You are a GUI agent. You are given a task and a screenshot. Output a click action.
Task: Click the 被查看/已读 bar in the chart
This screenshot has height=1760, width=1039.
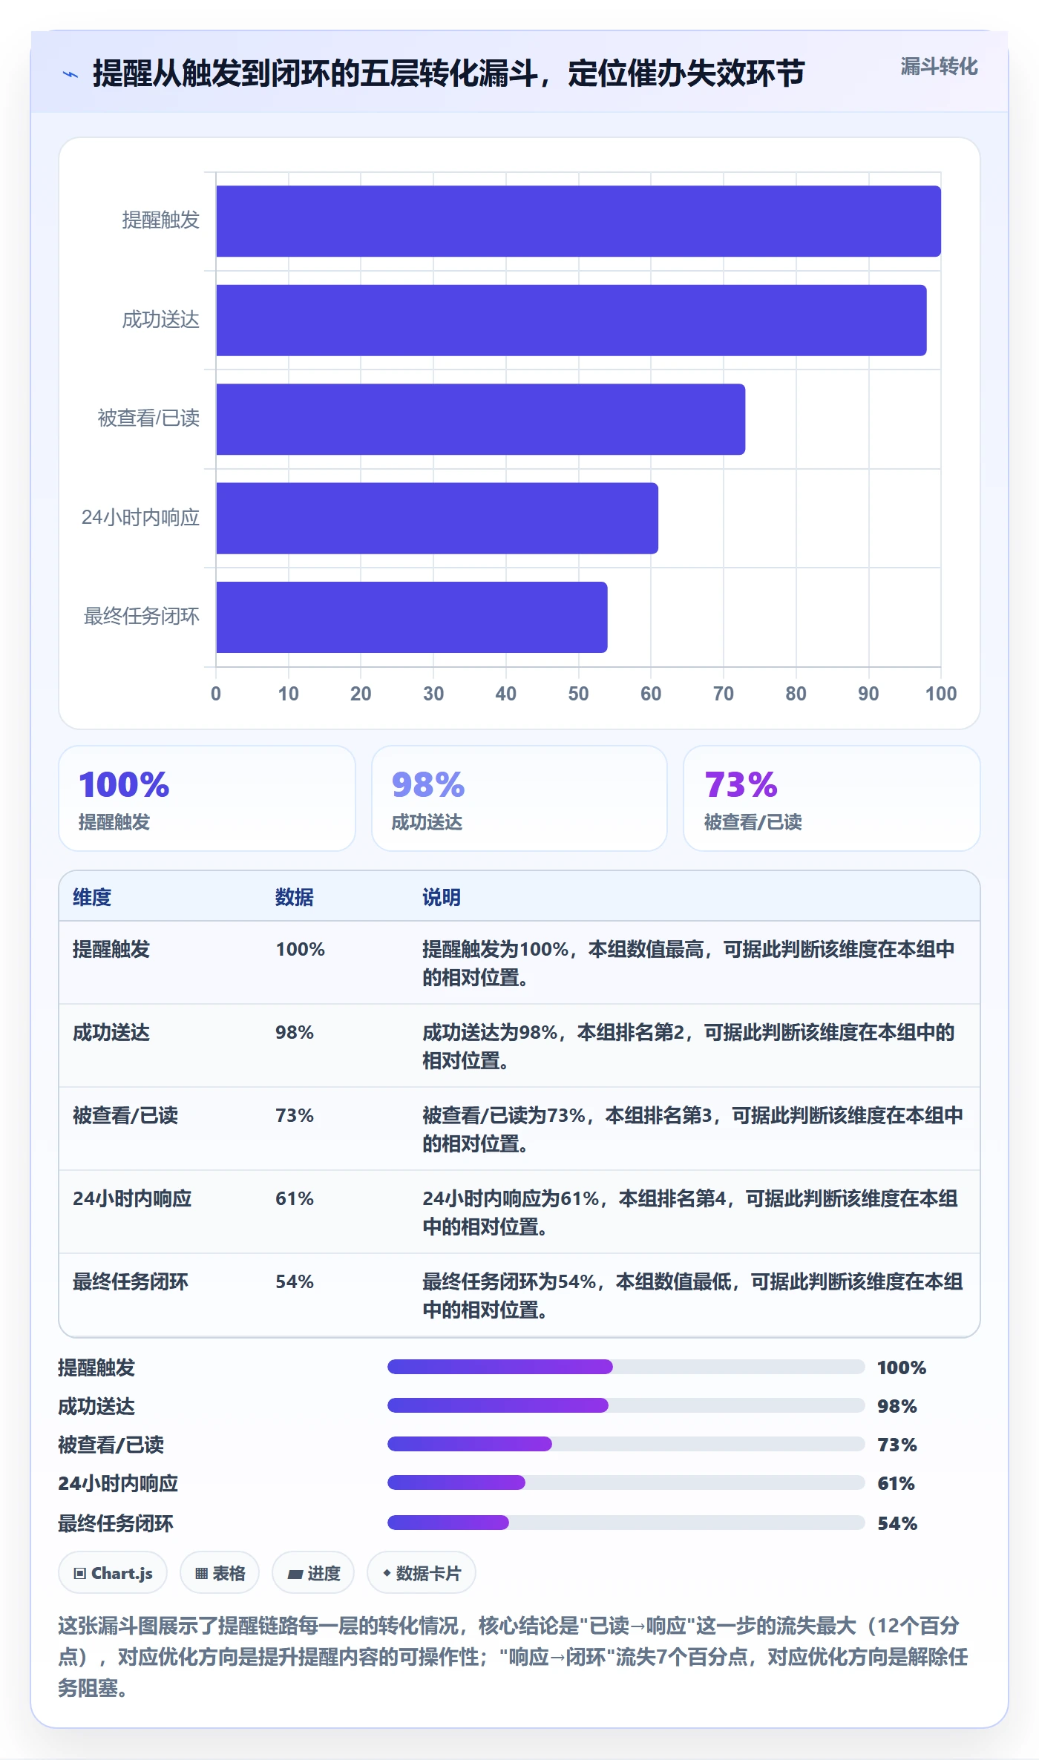point(480,419)
